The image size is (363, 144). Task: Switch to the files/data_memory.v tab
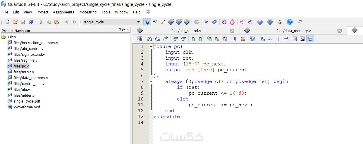point(293,31)
